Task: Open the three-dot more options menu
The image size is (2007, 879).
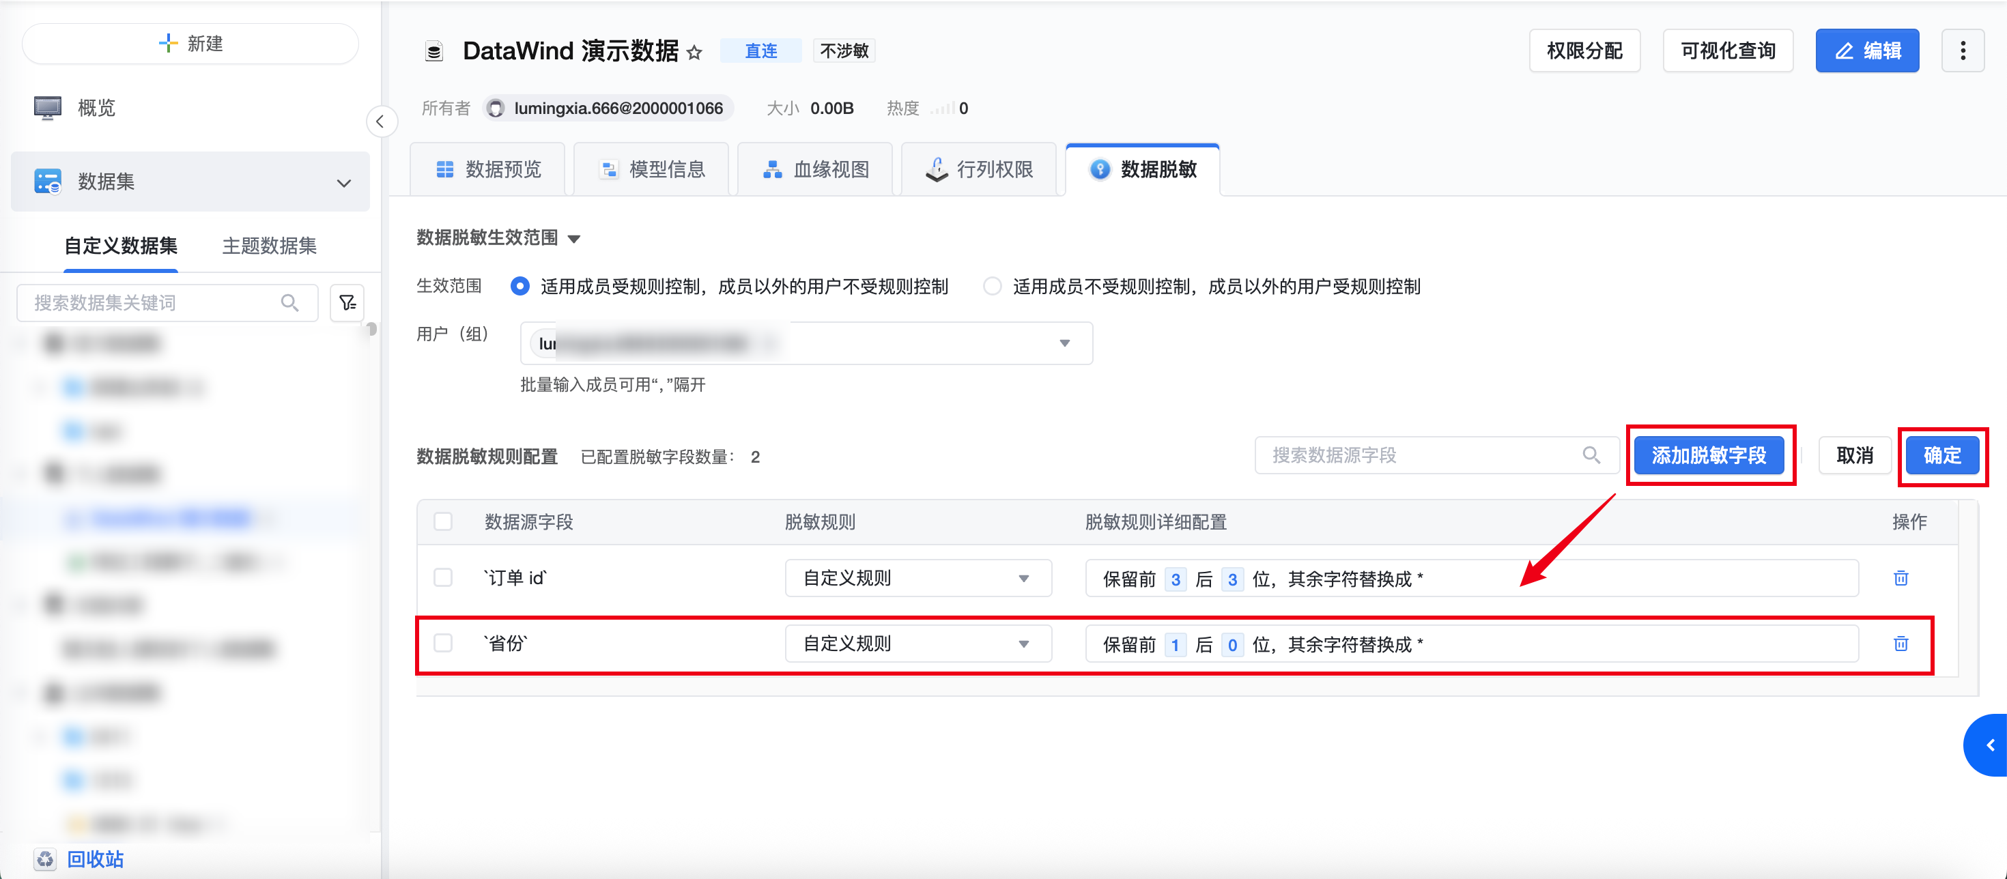Action: pos(1962,51)
